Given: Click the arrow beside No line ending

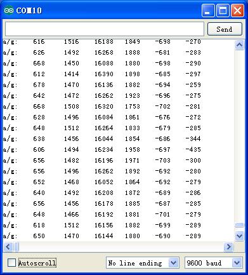Looking at the screenshot, I should (174, 263).
